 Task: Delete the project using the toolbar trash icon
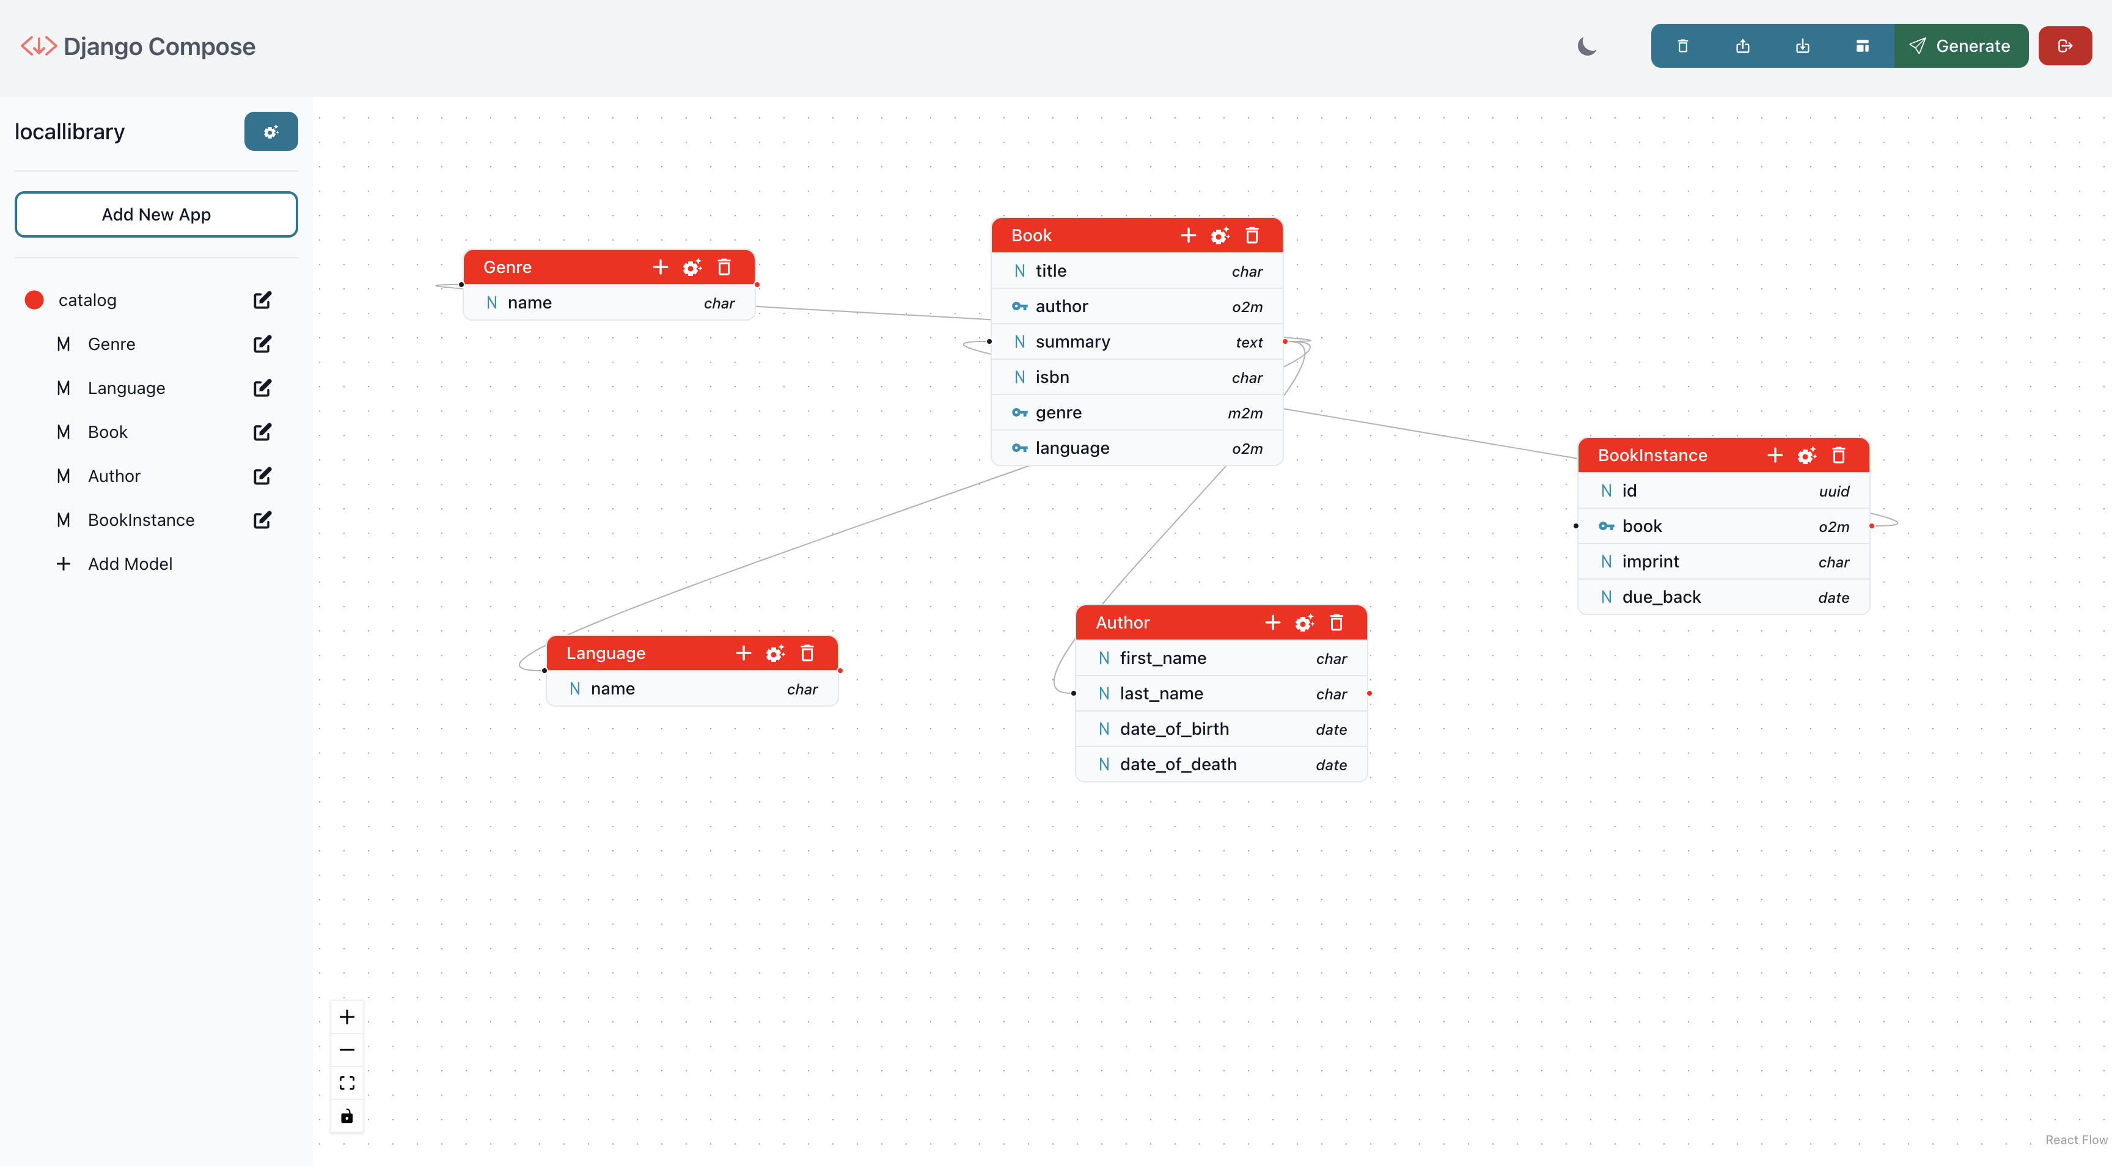click(x=1683, y=45)
